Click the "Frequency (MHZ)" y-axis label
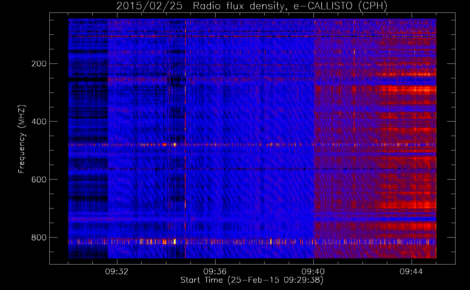The height and width of the screenshot is (290, 470). [22, 139]
